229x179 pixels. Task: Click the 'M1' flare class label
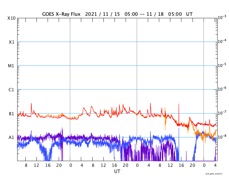11,66
